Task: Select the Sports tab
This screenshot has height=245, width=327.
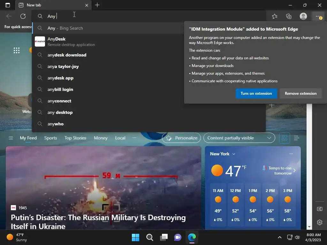Action: pos(50,138)
